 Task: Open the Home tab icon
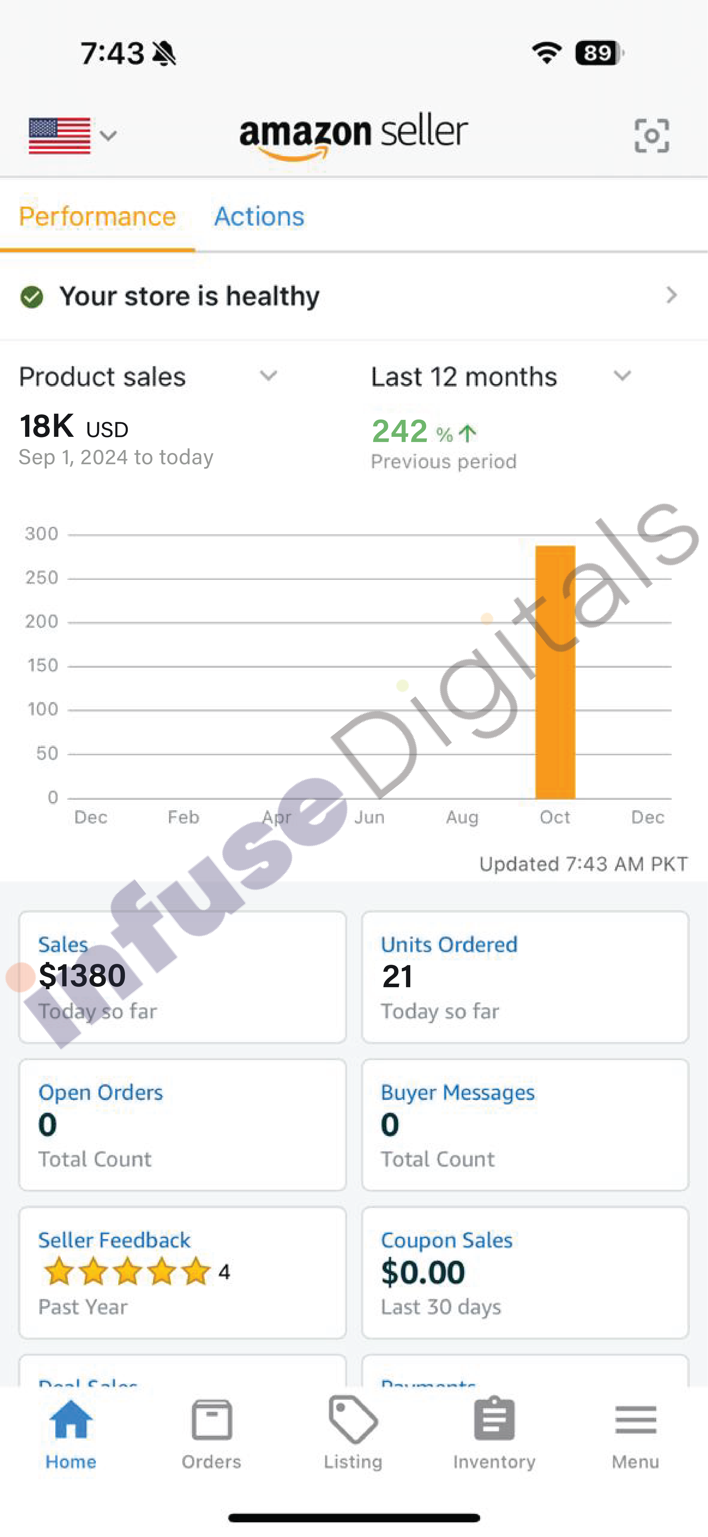pyautogui.click(x=71, y=1419)
